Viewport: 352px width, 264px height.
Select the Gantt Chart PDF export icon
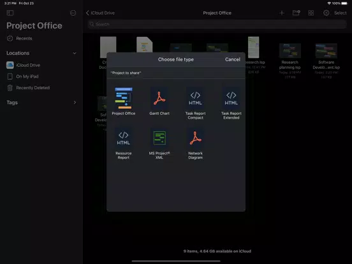pyautogui.click(x=159, y=98)
